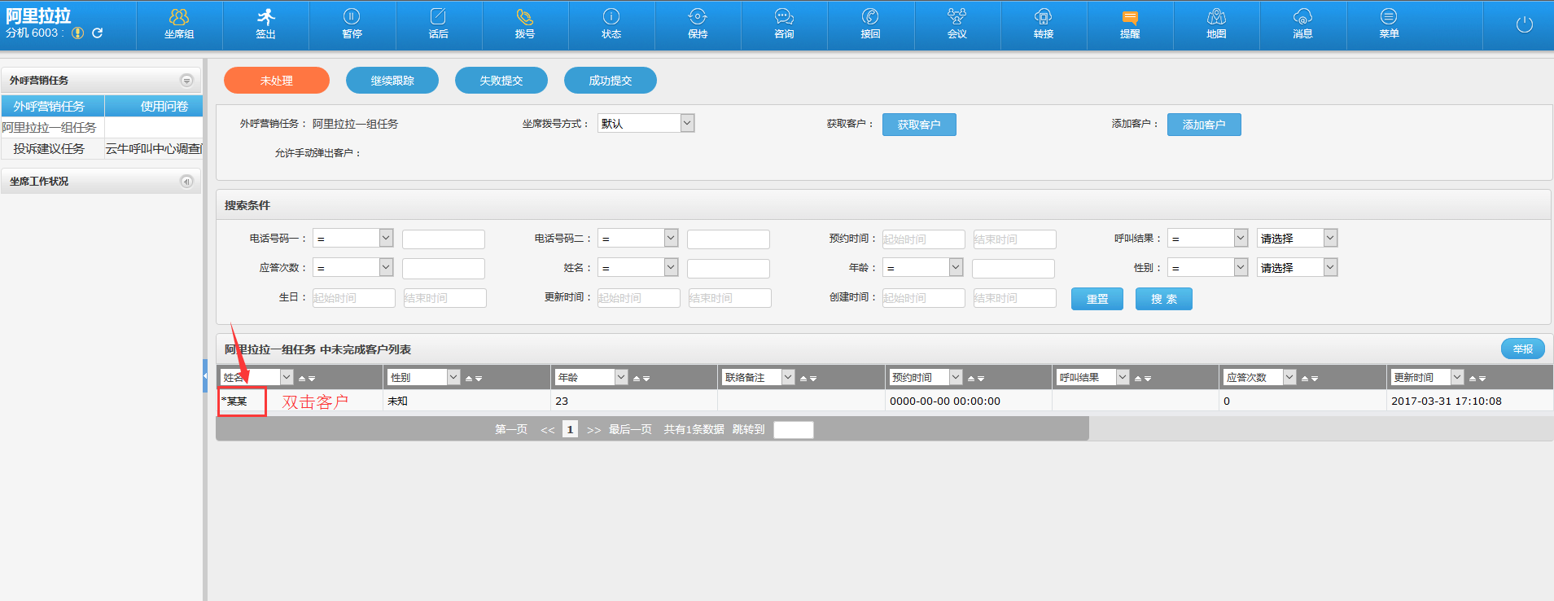Open the 提醒 reminder icon

click(1130, 24)
